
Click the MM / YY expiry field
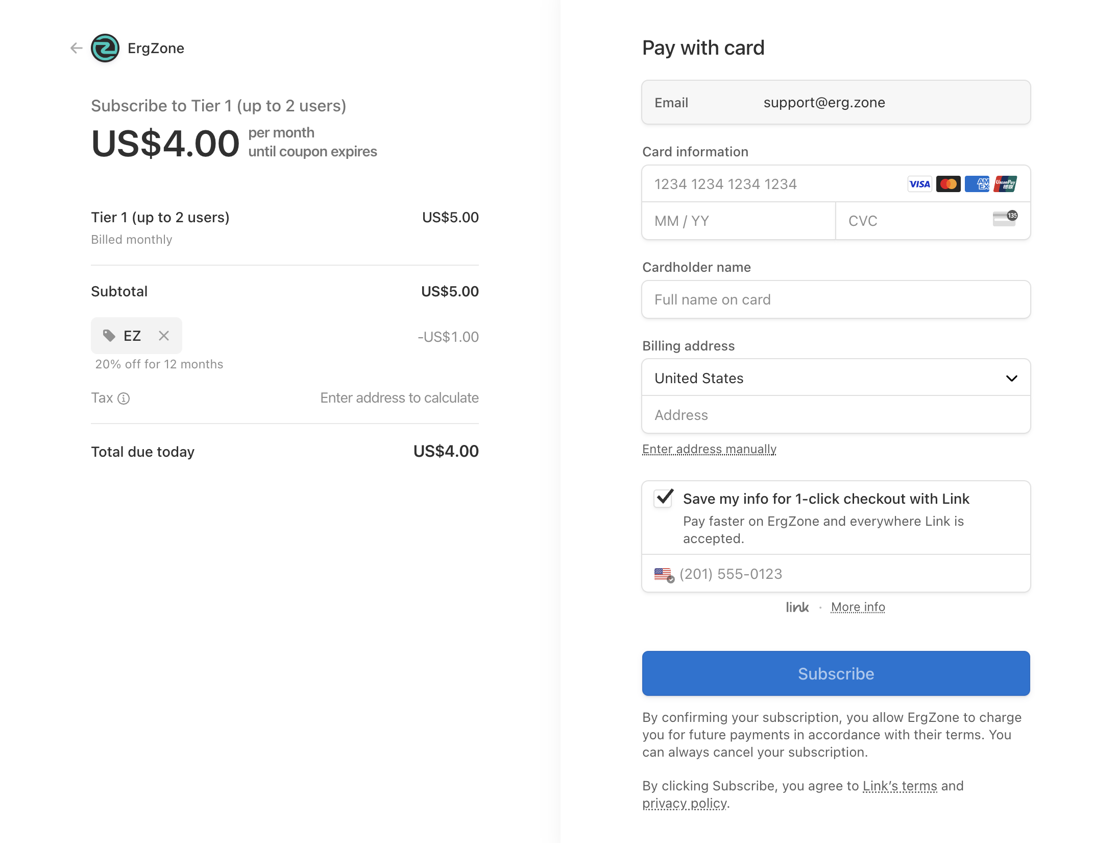coord(738,221)
